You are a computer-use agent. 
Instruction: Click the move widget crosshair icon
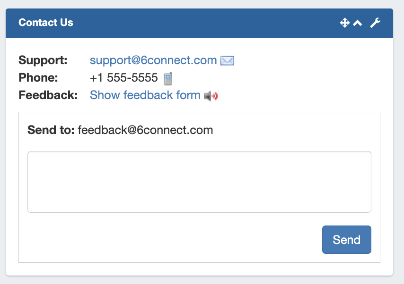click(344, 23)
